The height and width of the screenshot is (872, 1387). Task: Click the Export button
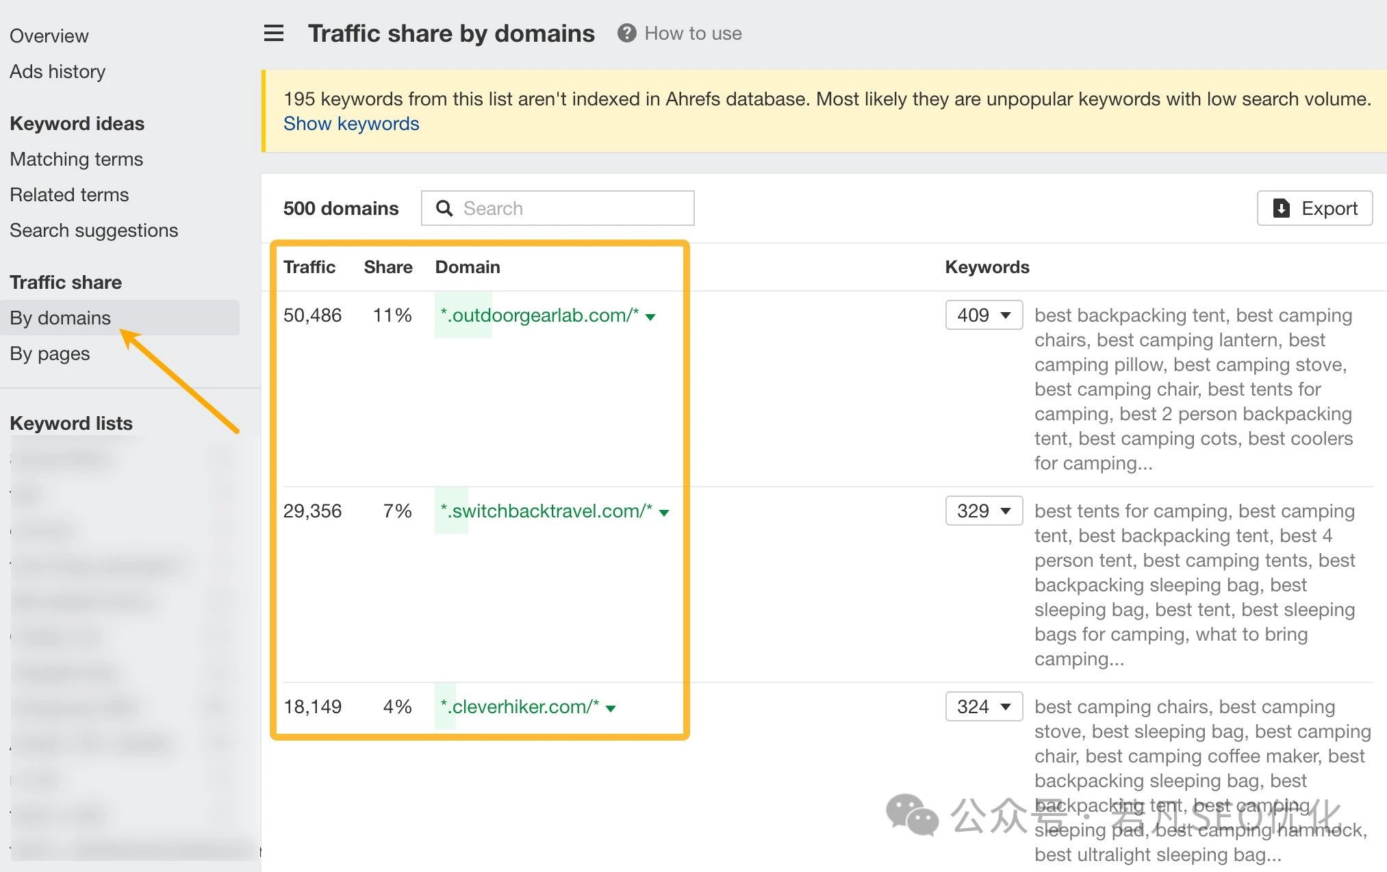point(1314,208)
